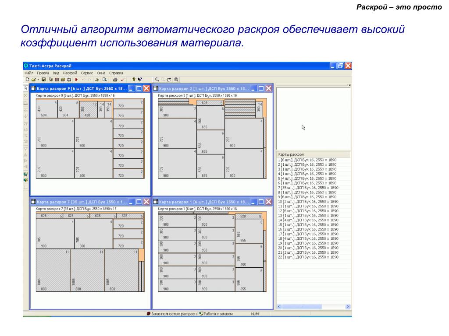Select hatched part 628 numbered 5 in map 3
Screen dimensions: 449x336
tap(210, 103)
